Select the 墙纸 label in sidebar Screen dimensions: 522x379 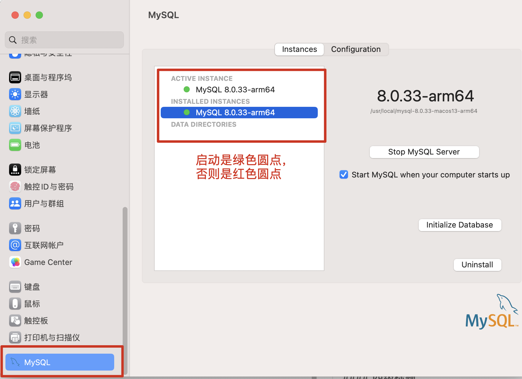coord(32,111)
